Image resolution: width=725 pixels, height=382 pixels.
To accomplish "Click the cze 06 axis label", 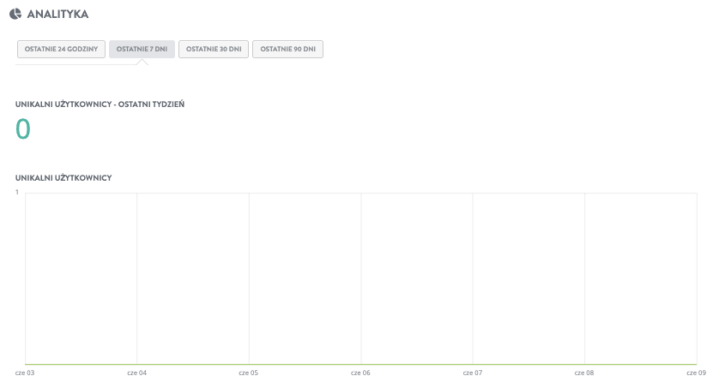I will [360, 373].
